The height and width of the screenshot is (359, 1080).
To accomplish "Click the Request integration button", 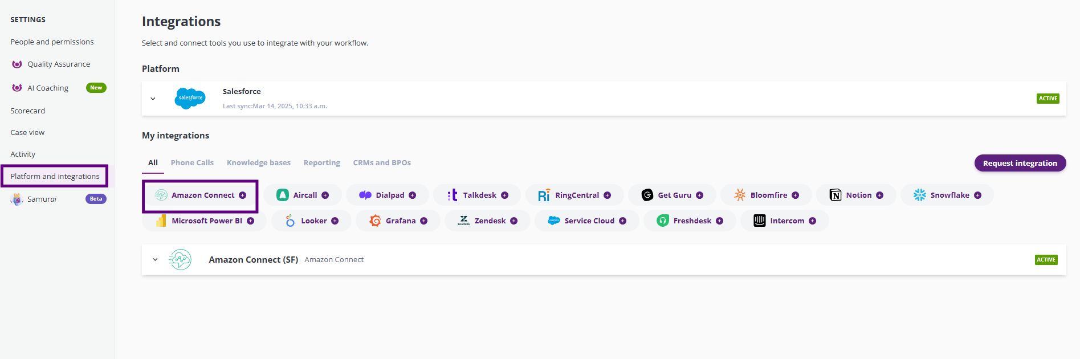I will 1020,164.
